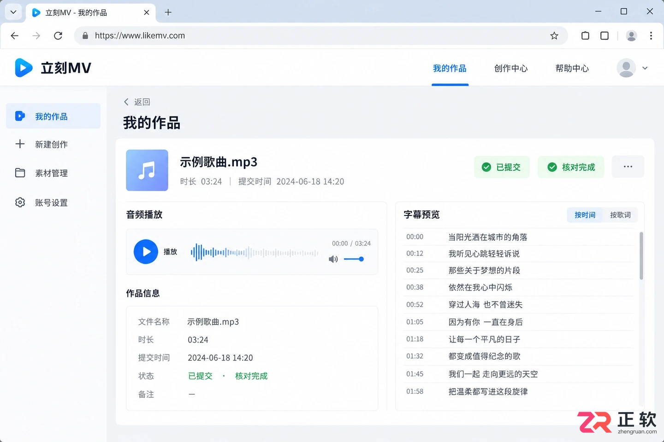Image resolution: width=664 pixels, height=442 pixels.
Task: Open the 帮助中心 top navigation tab
Action: coord(572,68)
